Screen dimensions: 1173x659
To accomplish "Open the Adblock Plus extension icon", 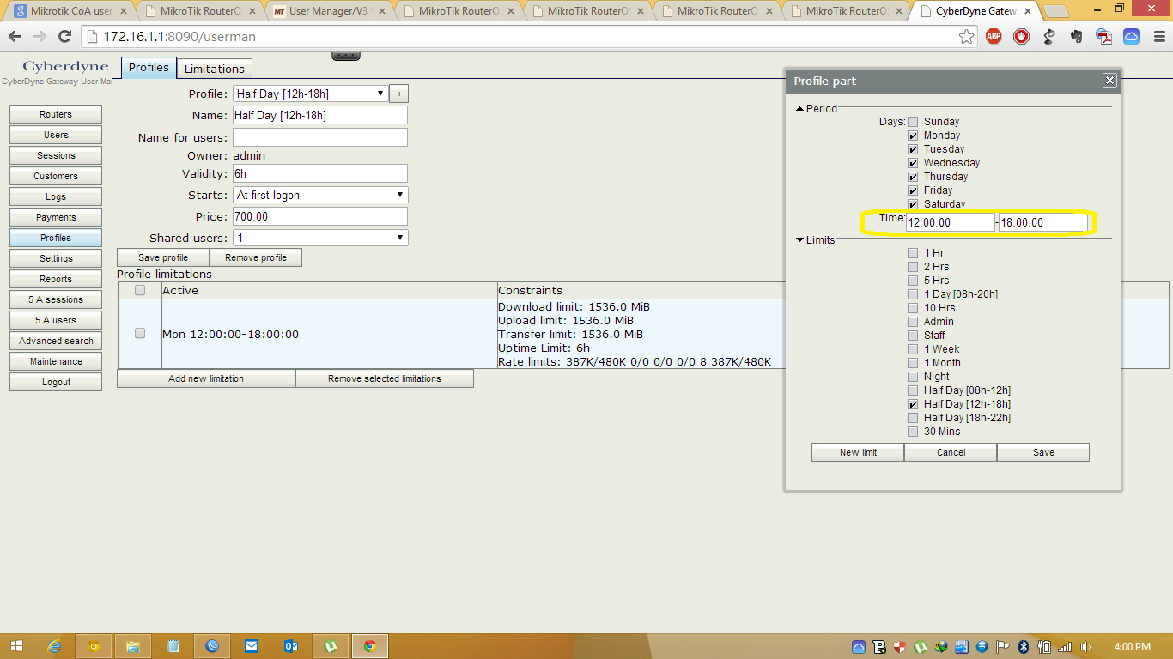I will tap(994, 37).
